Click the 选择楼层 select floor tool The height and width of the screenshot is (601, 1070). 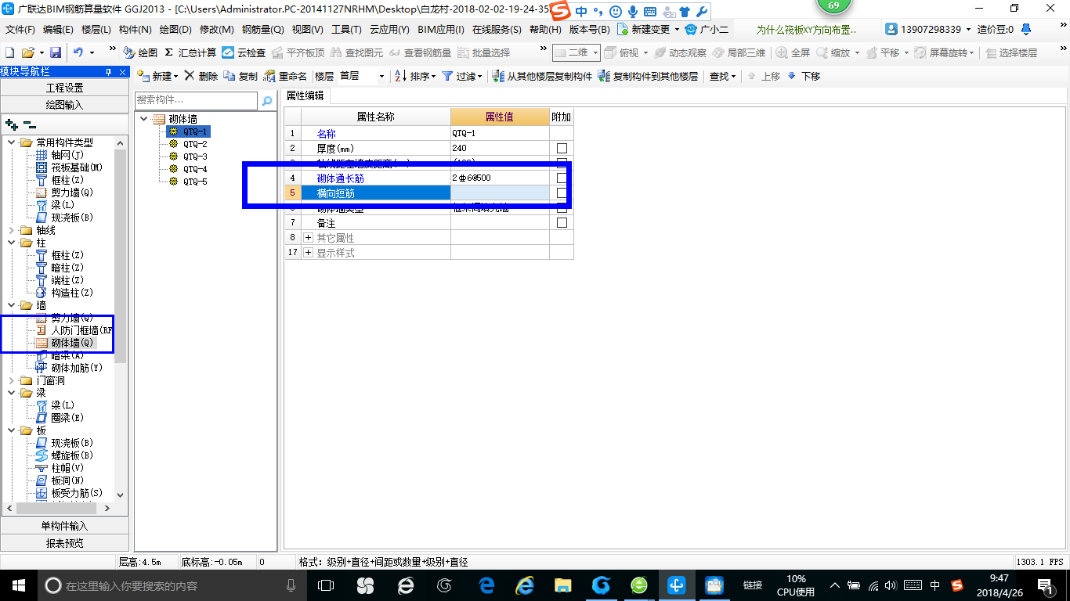[1011, 52]
